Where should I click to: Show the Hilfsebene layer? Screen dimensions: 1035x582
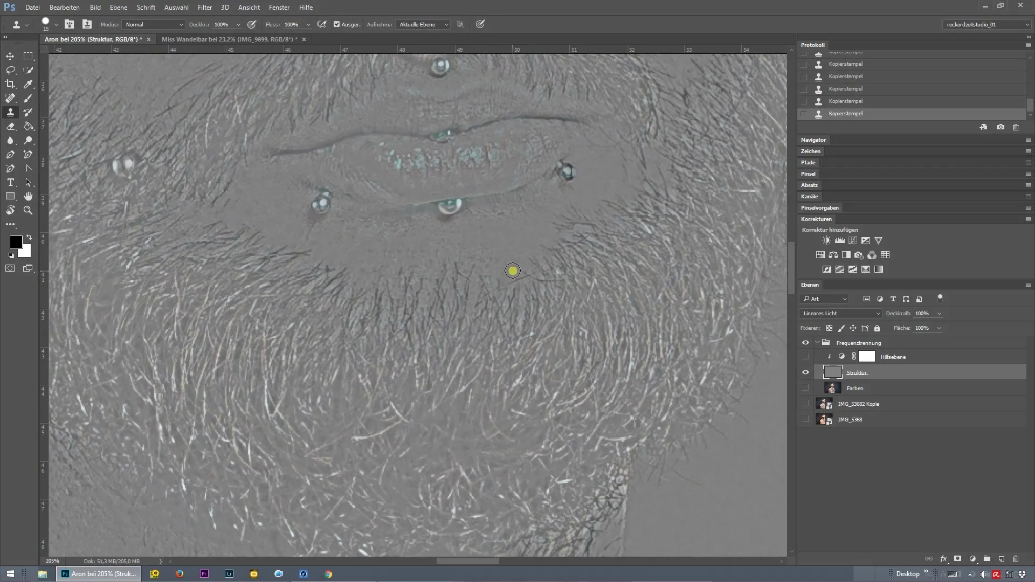pyautogui.click(x=805, y=357)
